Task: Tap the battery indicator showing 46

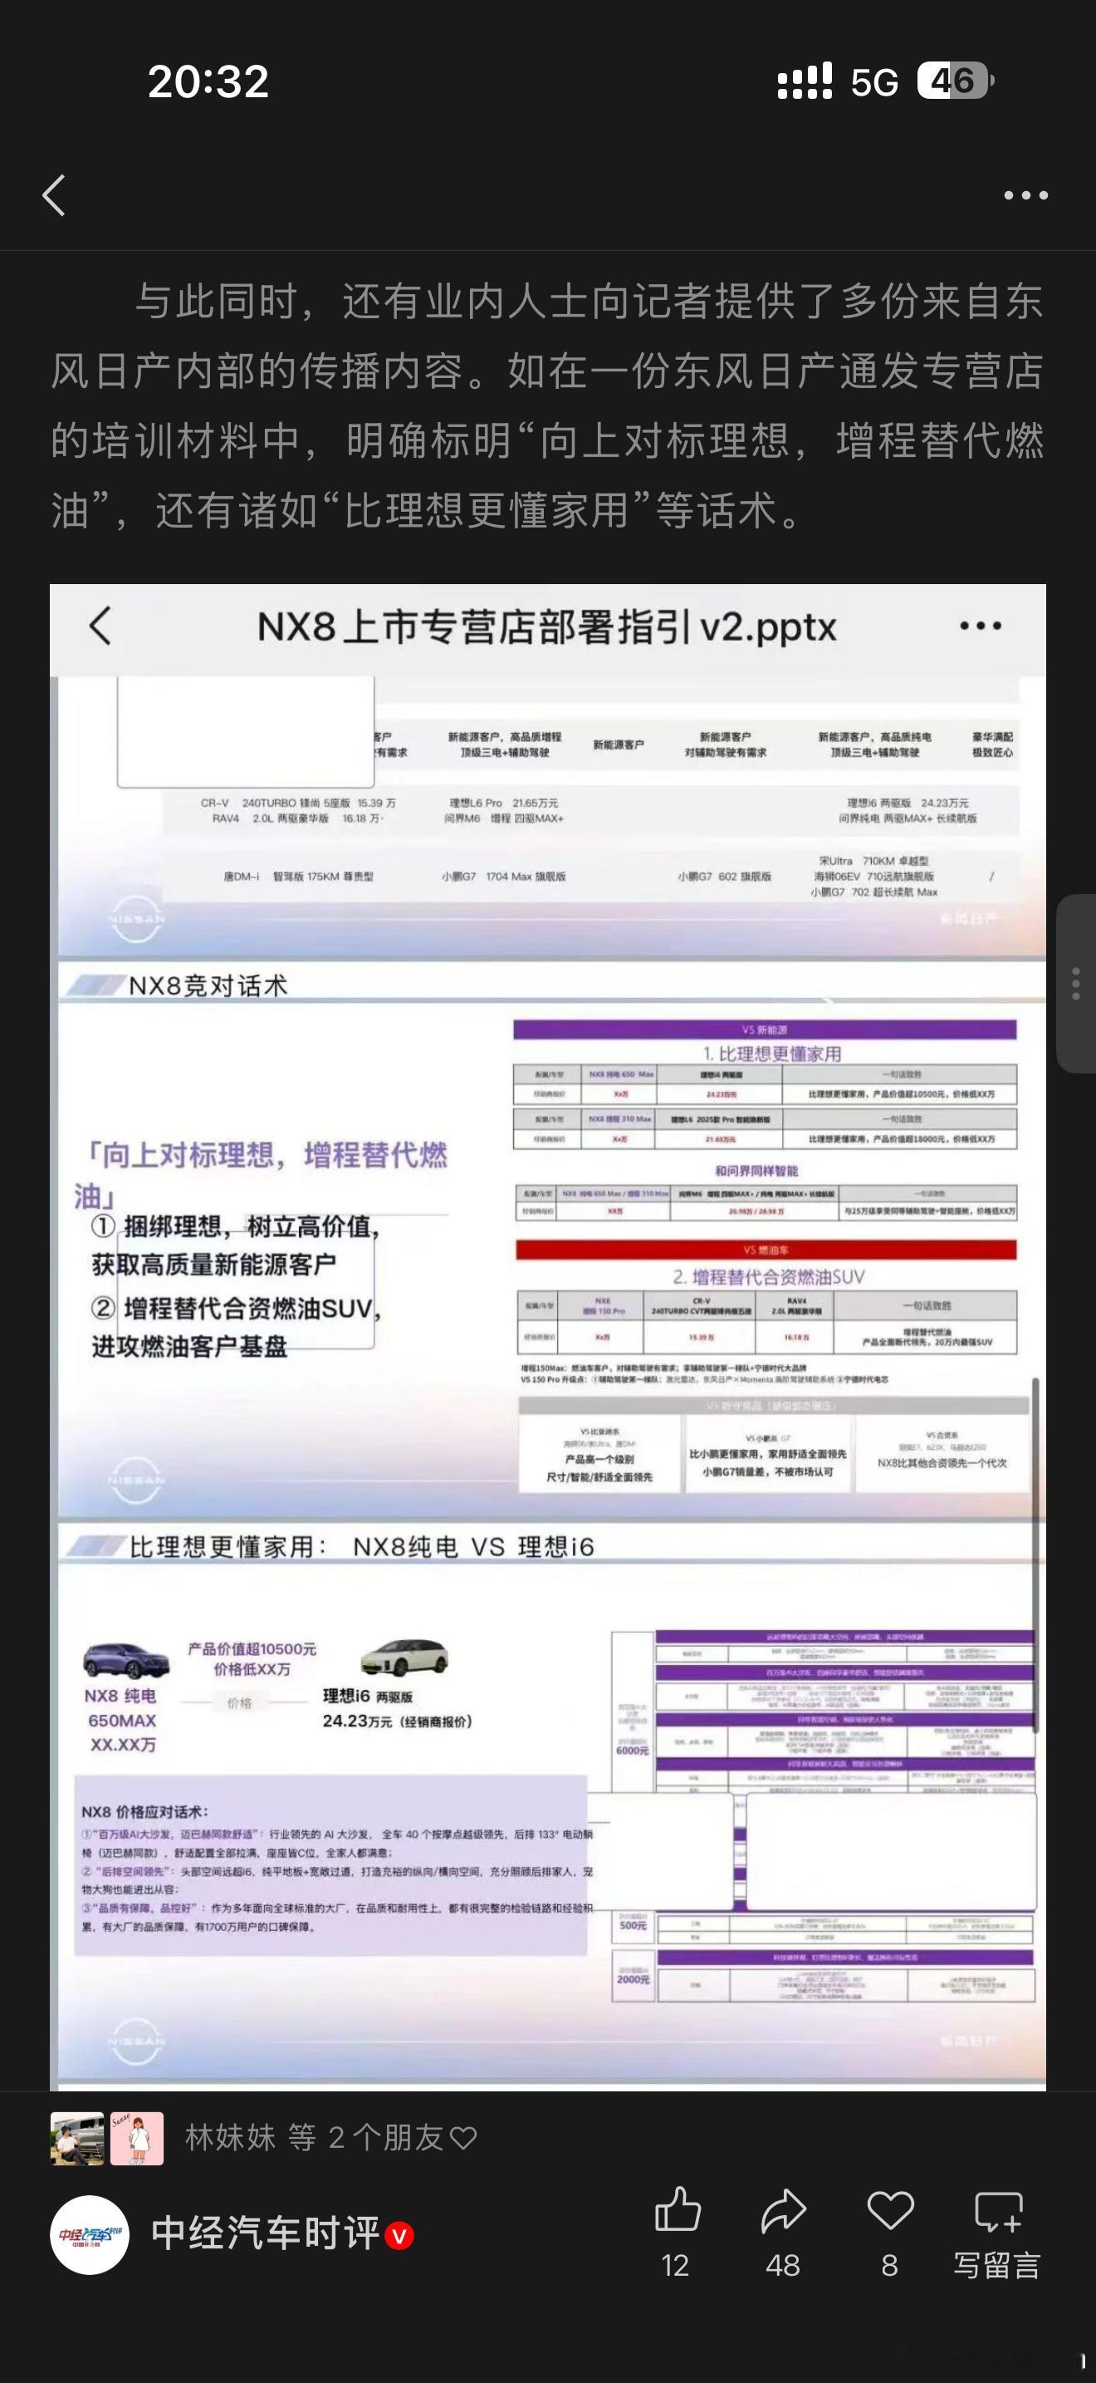Action: 956,81
